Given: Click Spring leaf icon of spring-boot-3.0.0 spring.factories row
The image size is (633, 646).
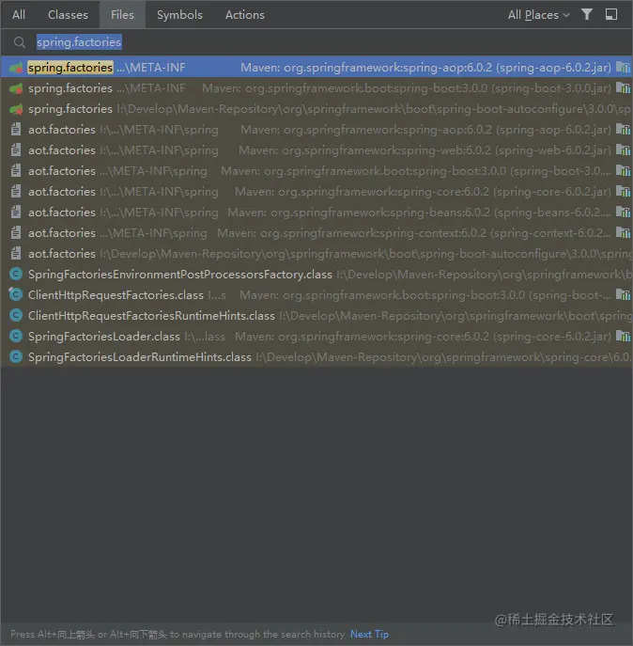Looking at the screenshot, I should [x=16, y=87].
